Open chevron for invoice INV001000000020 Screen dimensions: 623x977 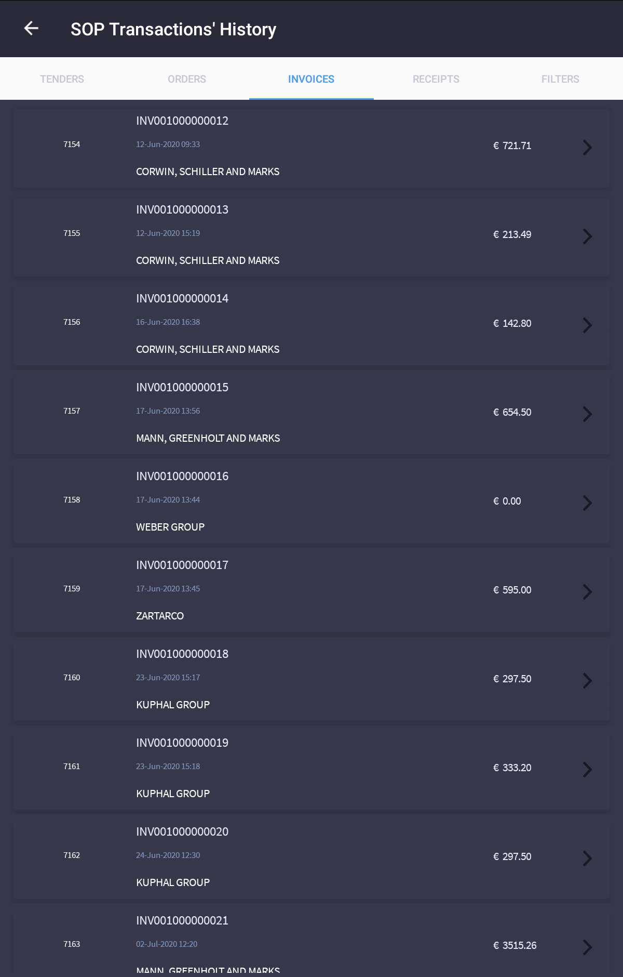click(x=587, y=858)
